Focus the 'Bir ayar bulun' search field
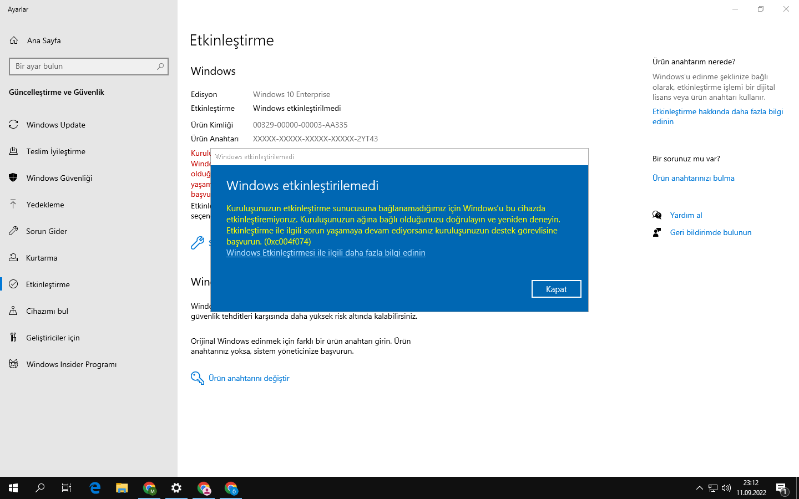Viewport: 799px width, 499px height. [89, 66]
